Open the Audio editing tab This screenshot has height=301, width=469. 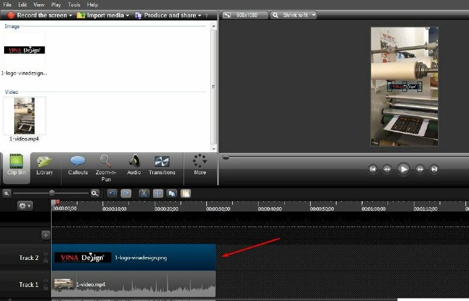pyautogui.click(x=134, y=165)
